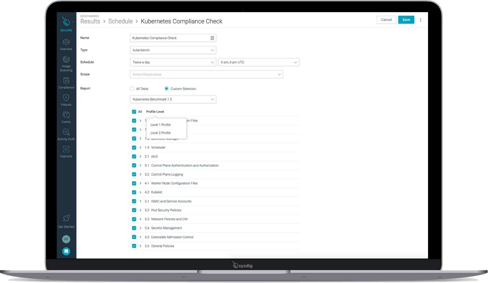Click the icon inside the Name field
The width and height of the screenshot is (488, 283).
(212, 38)
